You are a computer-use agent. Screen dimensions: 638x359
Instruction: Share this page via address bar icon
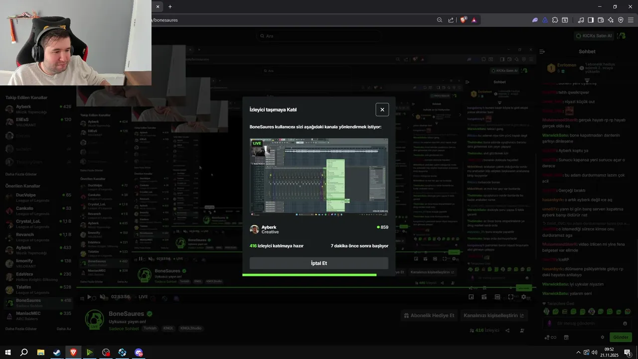(x=451, y=20)
